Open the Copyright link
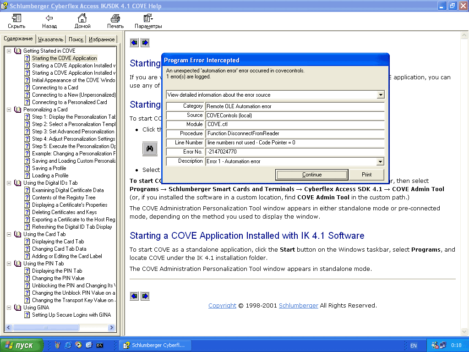Image resolution: width=469 pixels, height=352 pixels. click(x=222, y=306)
